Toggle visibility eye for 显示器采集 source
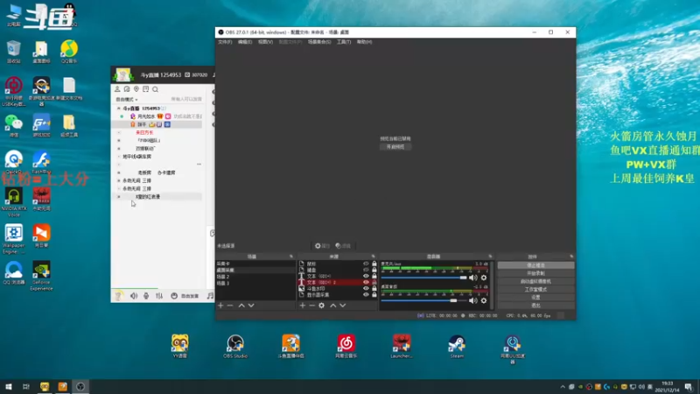 pyautogui.click(x=366, y=295)
